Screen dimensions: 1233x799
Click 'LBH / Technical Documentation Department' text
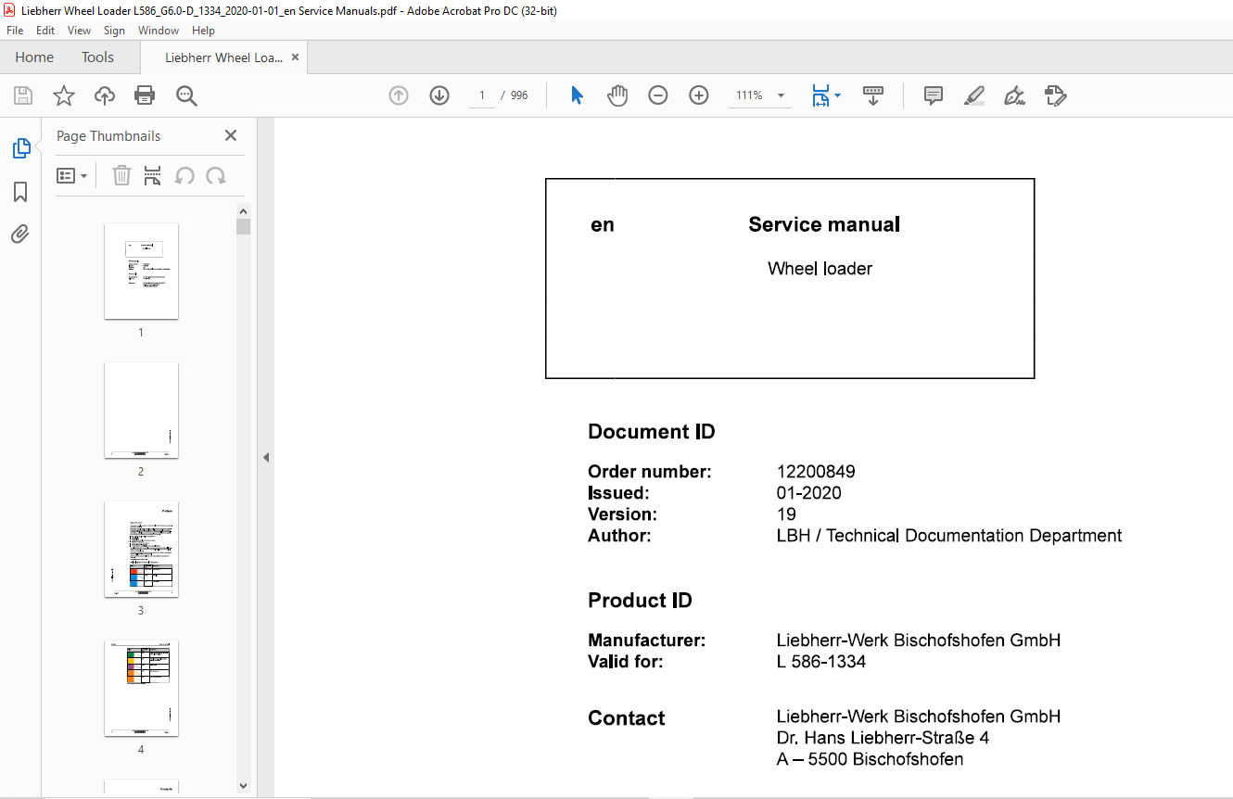pos(949,536)
